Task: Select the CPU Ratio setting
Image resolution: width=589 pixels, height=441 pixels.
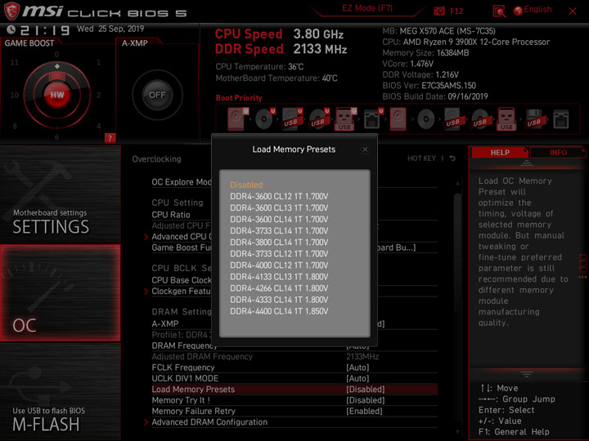Action: (171, 215)
